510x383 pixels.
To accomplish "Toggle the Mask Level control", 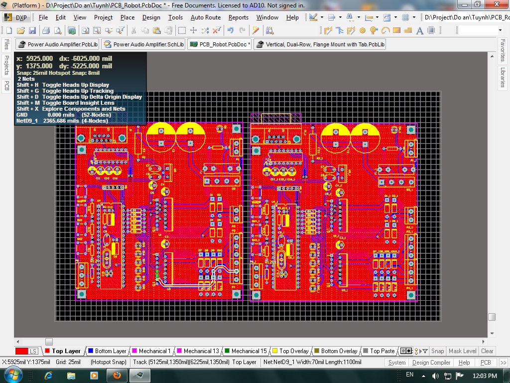I will tap(462, 351).
